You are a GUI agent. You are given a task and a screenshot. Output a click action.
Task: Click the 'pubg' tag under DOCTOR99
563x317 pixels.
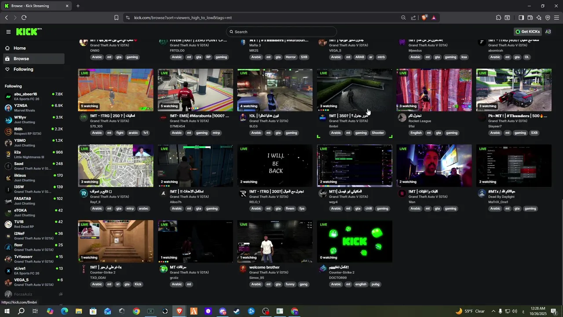[x=375, y=284]
